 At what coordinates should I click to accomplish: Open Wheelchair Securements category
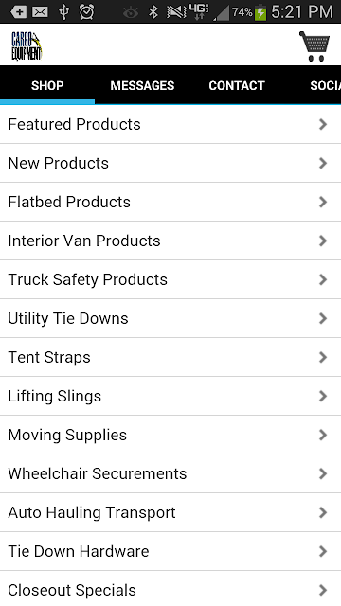coord(170,473)
